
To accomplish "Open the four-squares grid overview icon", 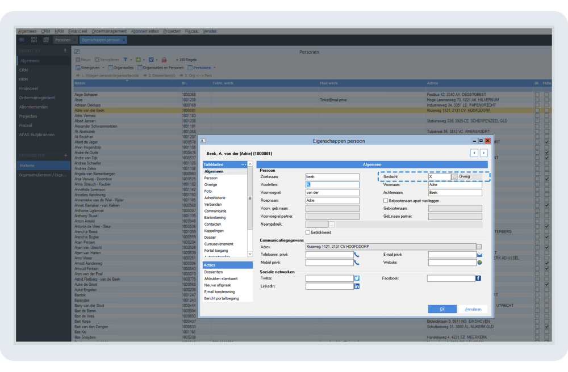I will pos(34,40).
